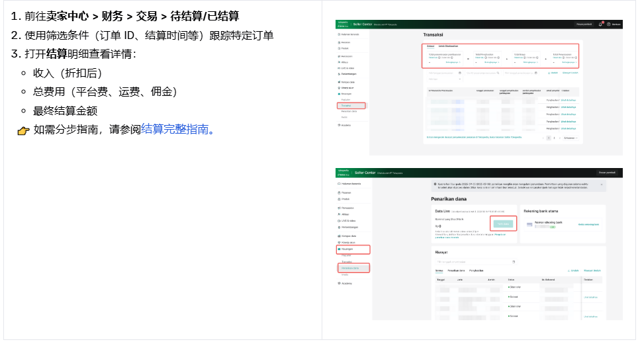The width and height of the screenshot is (640, 344).
Task: Go to next page in Transaksi pagination
Action: coord(559,138)
